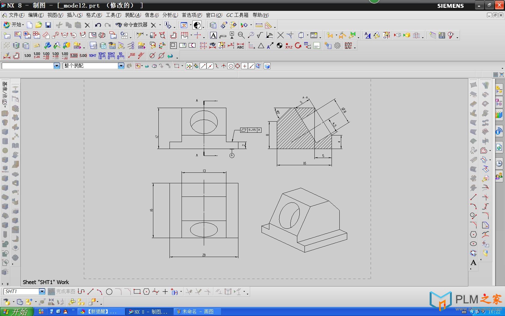Click the hatched section view A-A
Viewport: 505px width, 316px height.
tap(304, 128)
